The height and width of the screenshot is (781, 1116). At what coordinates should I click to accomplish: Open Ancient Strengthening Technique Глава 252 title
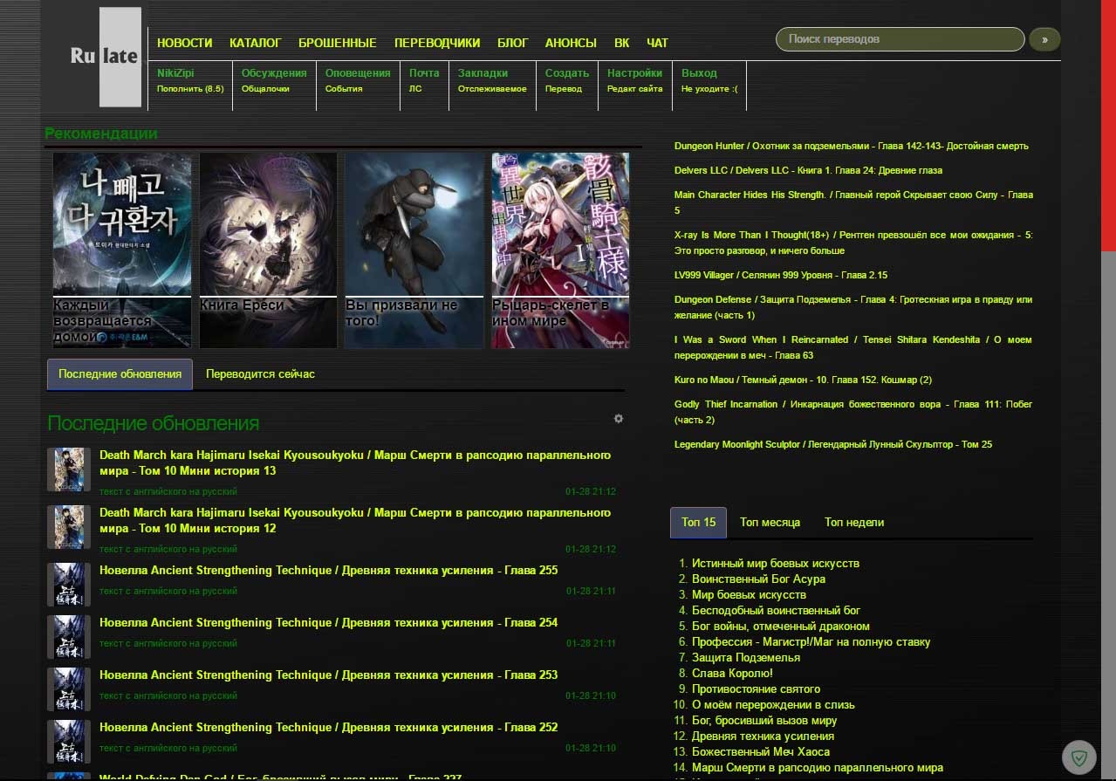coord(328,727)
